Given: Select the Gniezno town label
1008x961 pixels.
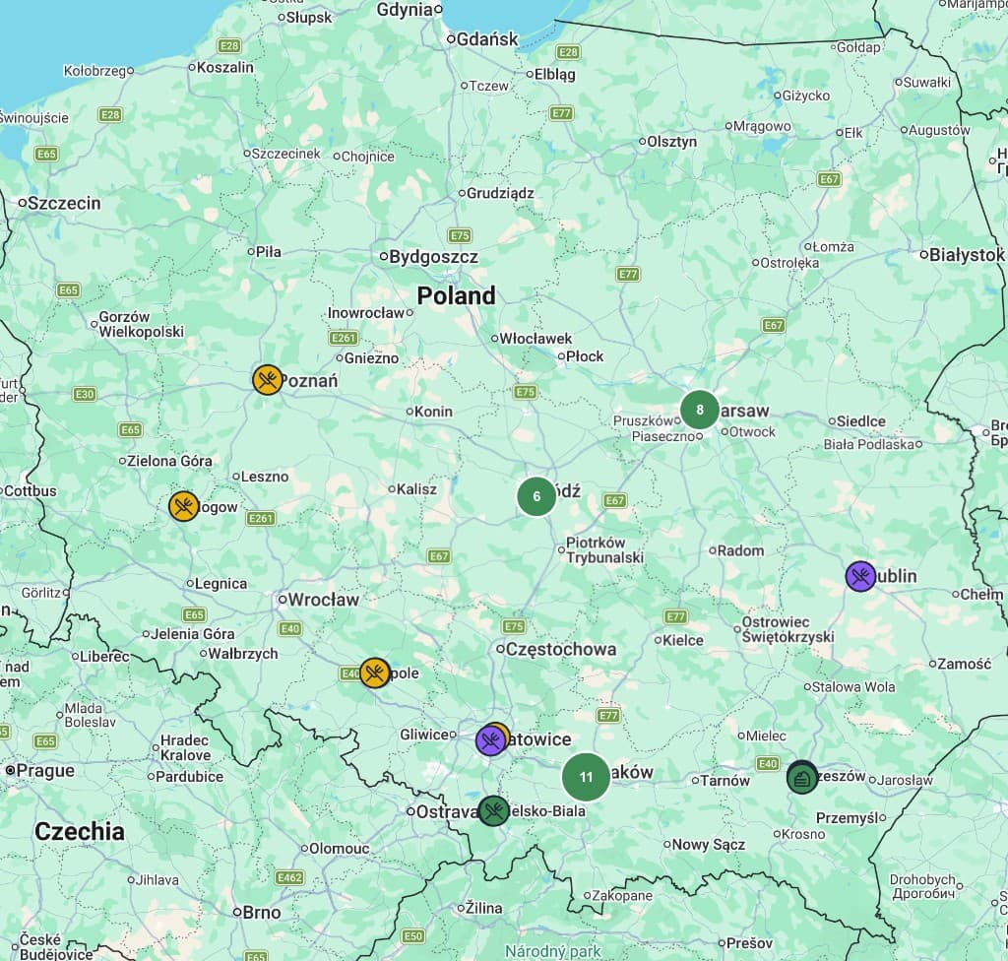Looking at the screenshot, I should pos(371,358).
